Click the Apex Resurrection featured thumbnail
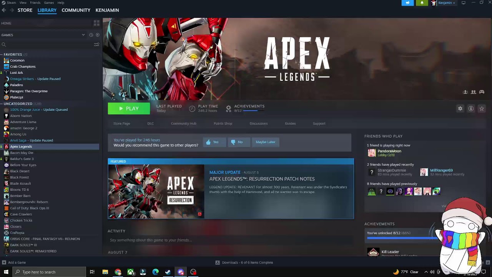Screen dimensions: 492x277 pyautogui.click(x=156, y=192)
